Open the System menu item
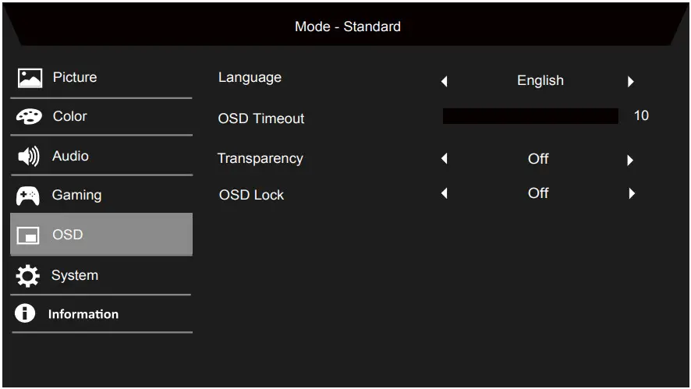Image resolution: width=691 pixels, height=389 pixels. coord(75,275)
